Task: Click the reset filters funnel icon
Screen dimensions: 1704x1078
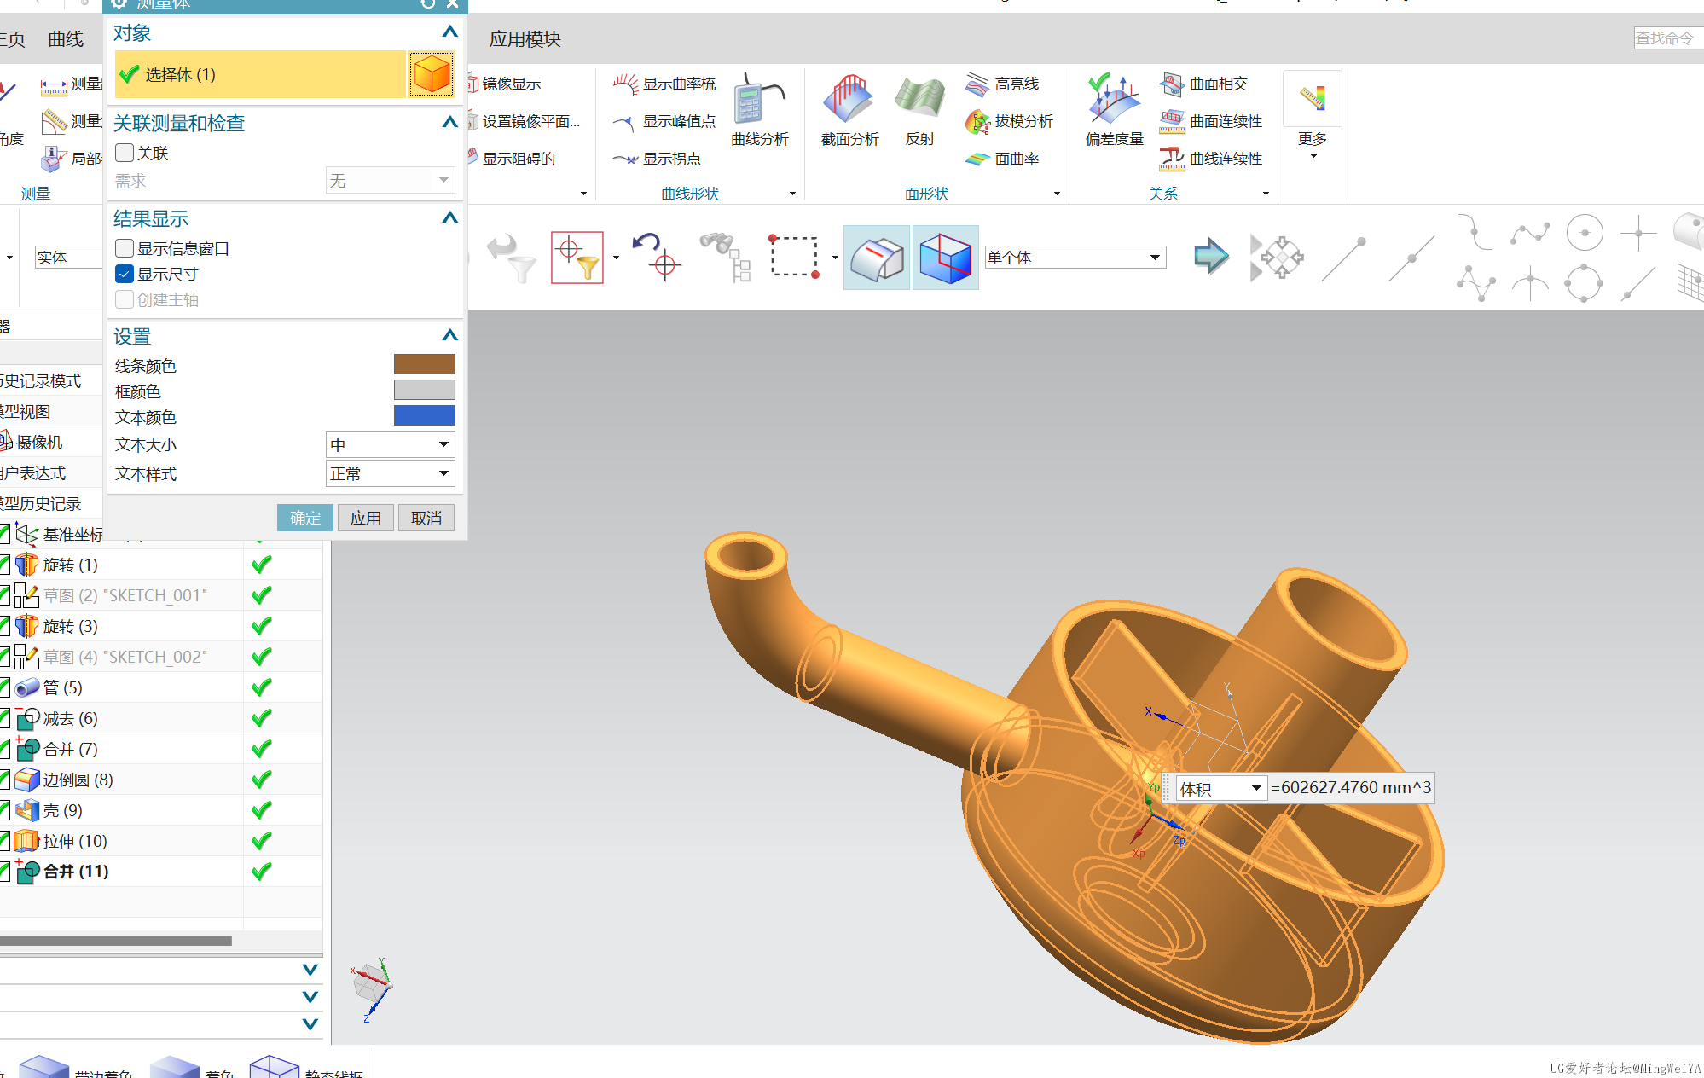Action: click(511, 258)
